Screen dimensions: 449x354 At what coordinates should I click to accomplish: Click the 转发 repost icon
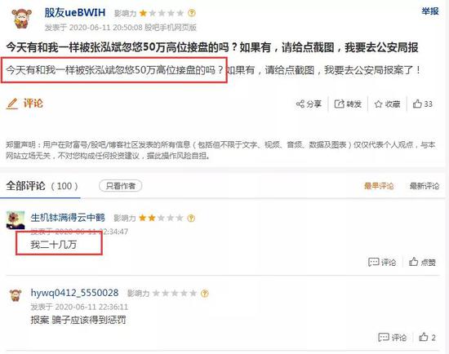click(x=339, y=104)
